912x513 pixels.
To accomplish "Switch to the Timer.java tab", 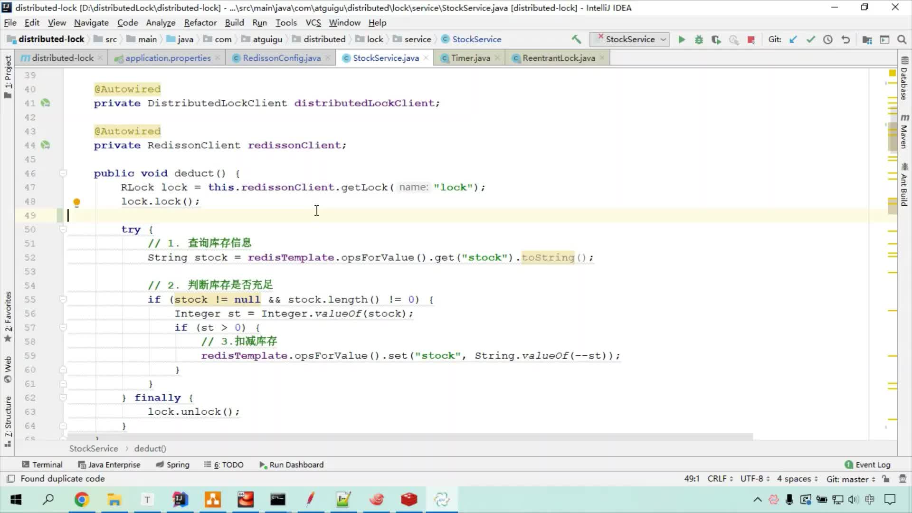I will pos(470,58).
